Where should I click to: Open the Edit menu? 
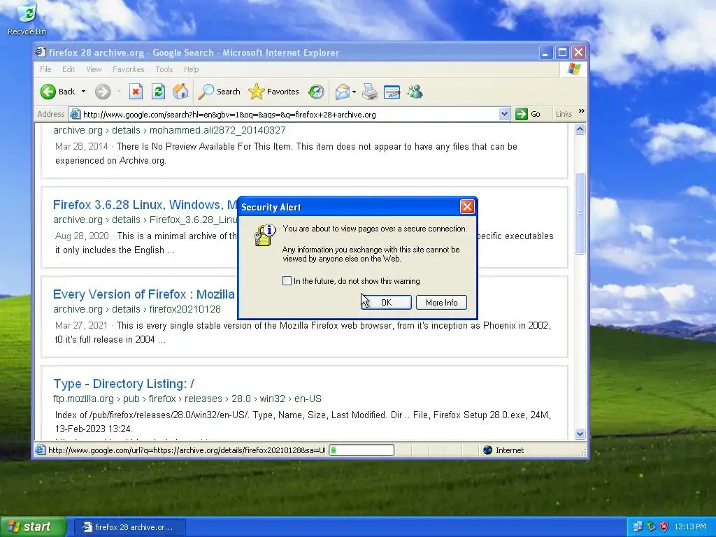coord(69,69)
